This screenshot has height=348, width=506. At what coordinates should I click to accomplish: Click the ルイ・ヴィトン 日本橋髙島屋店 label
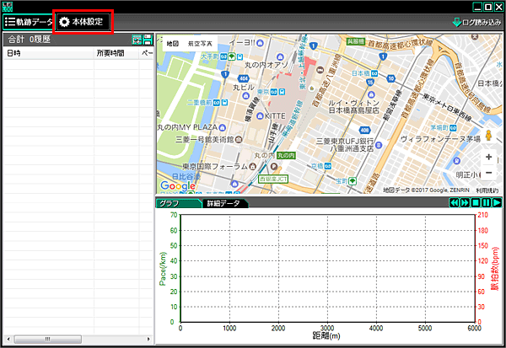tap(353, 106)
